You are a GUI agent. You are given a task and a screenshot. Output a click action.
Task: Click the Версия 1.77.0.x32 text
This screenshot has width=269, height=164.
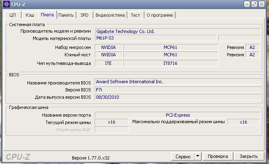coord(91,158)
